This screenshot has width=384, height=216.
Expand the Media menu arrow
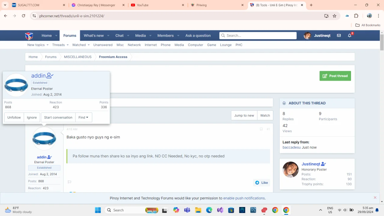coord(150,36)
